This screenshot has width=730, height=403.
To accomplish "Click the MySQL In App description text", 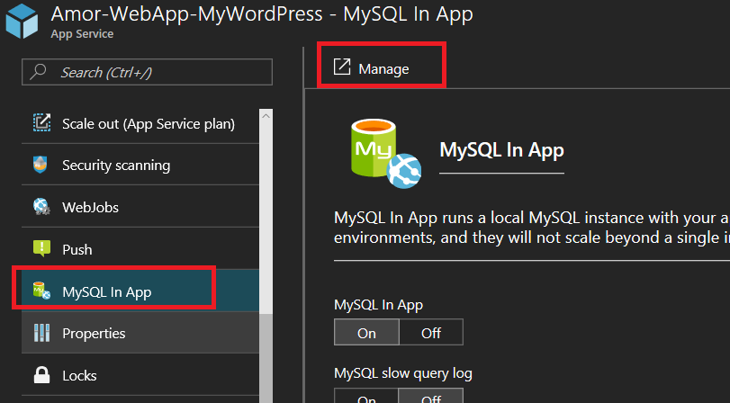I will coord(532,227).
